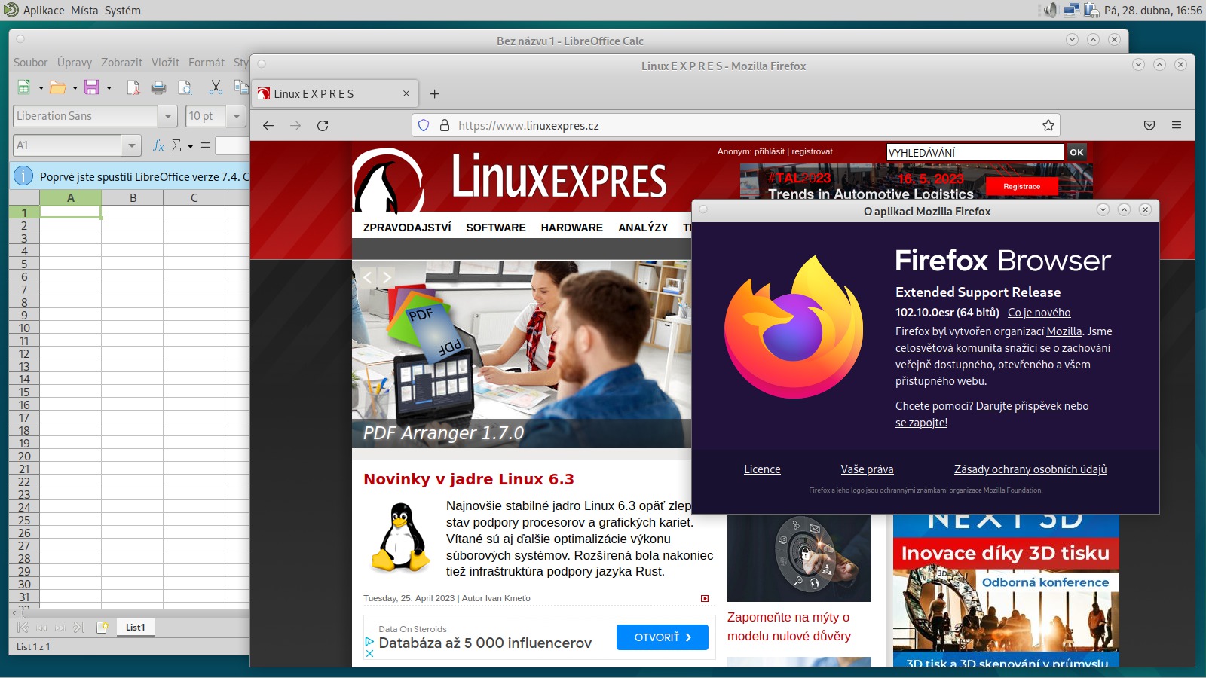The image size is (1206, 678).
Task: Click the Vaše práva link
Action: tap(867, 469)
